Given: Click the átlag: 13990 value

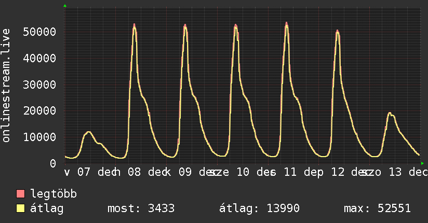Looking at the screenshot, I should (259, 208).
